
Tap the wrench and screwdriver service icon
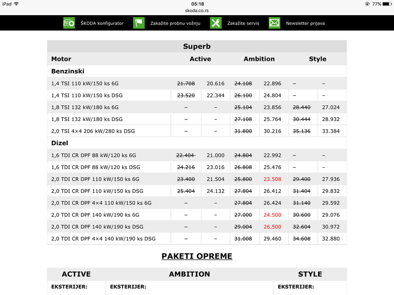216,23
